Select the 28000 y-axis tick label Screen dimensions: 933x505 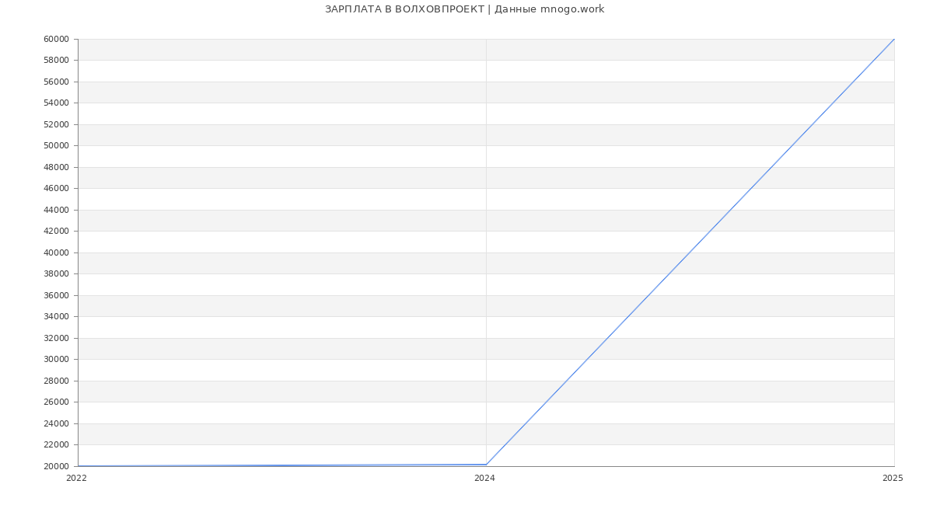click(56, 381)
